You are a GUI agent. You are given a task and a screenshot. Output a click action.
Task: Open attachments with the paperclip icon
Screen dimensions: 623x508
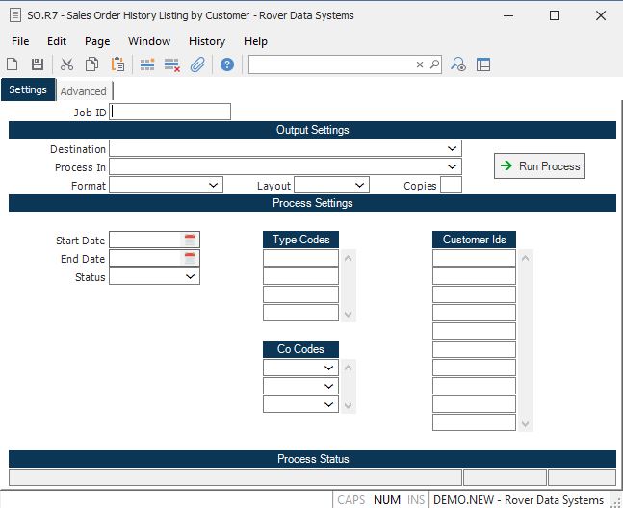[x=197, y=64]
